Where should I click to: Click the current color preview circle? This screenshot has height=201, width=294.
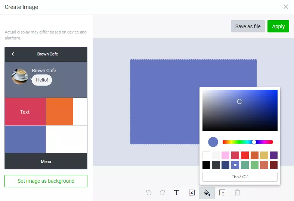coord(213,142)
